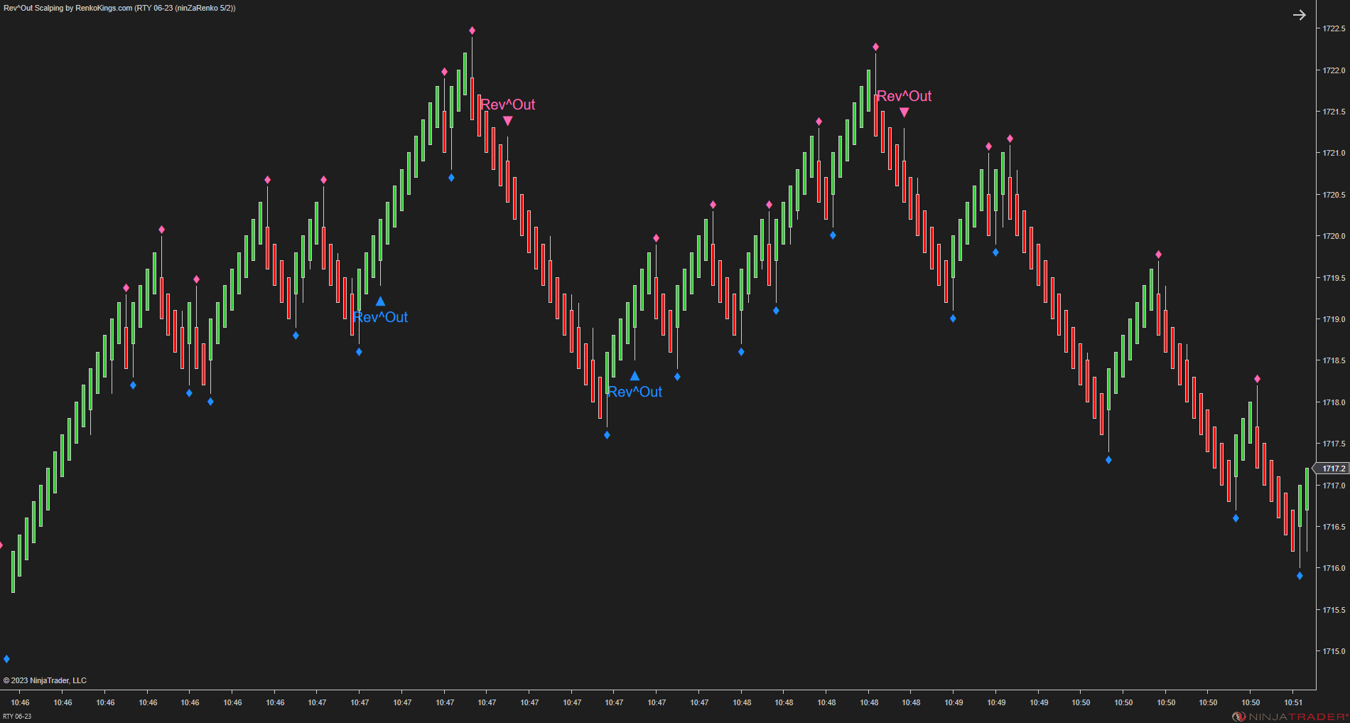Click the blue Rev^Out up triangle below 10:48 bars
Image resolution: width=1350 pixels, height=723 pixels.
[634, 376]
